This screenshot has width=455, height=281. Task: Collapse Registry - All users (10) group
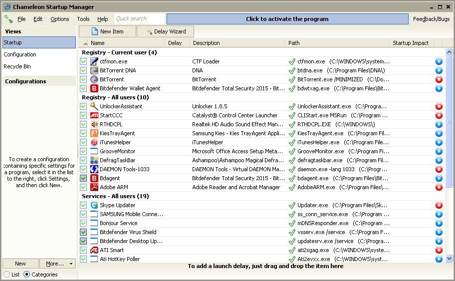pos(115,97)
